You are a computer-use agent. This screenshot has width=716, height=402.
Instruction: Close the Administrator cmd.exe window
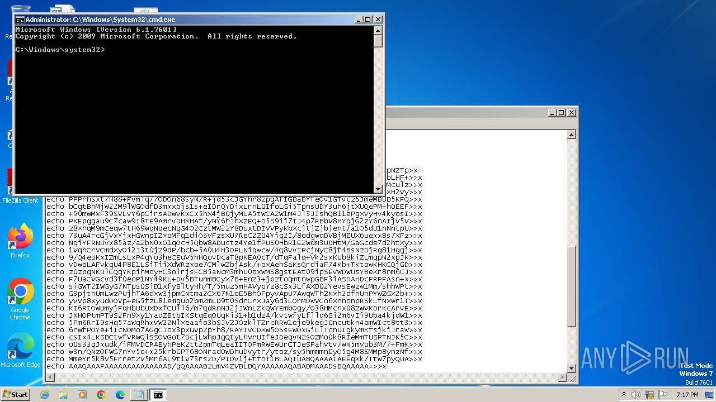coord(378,20)
